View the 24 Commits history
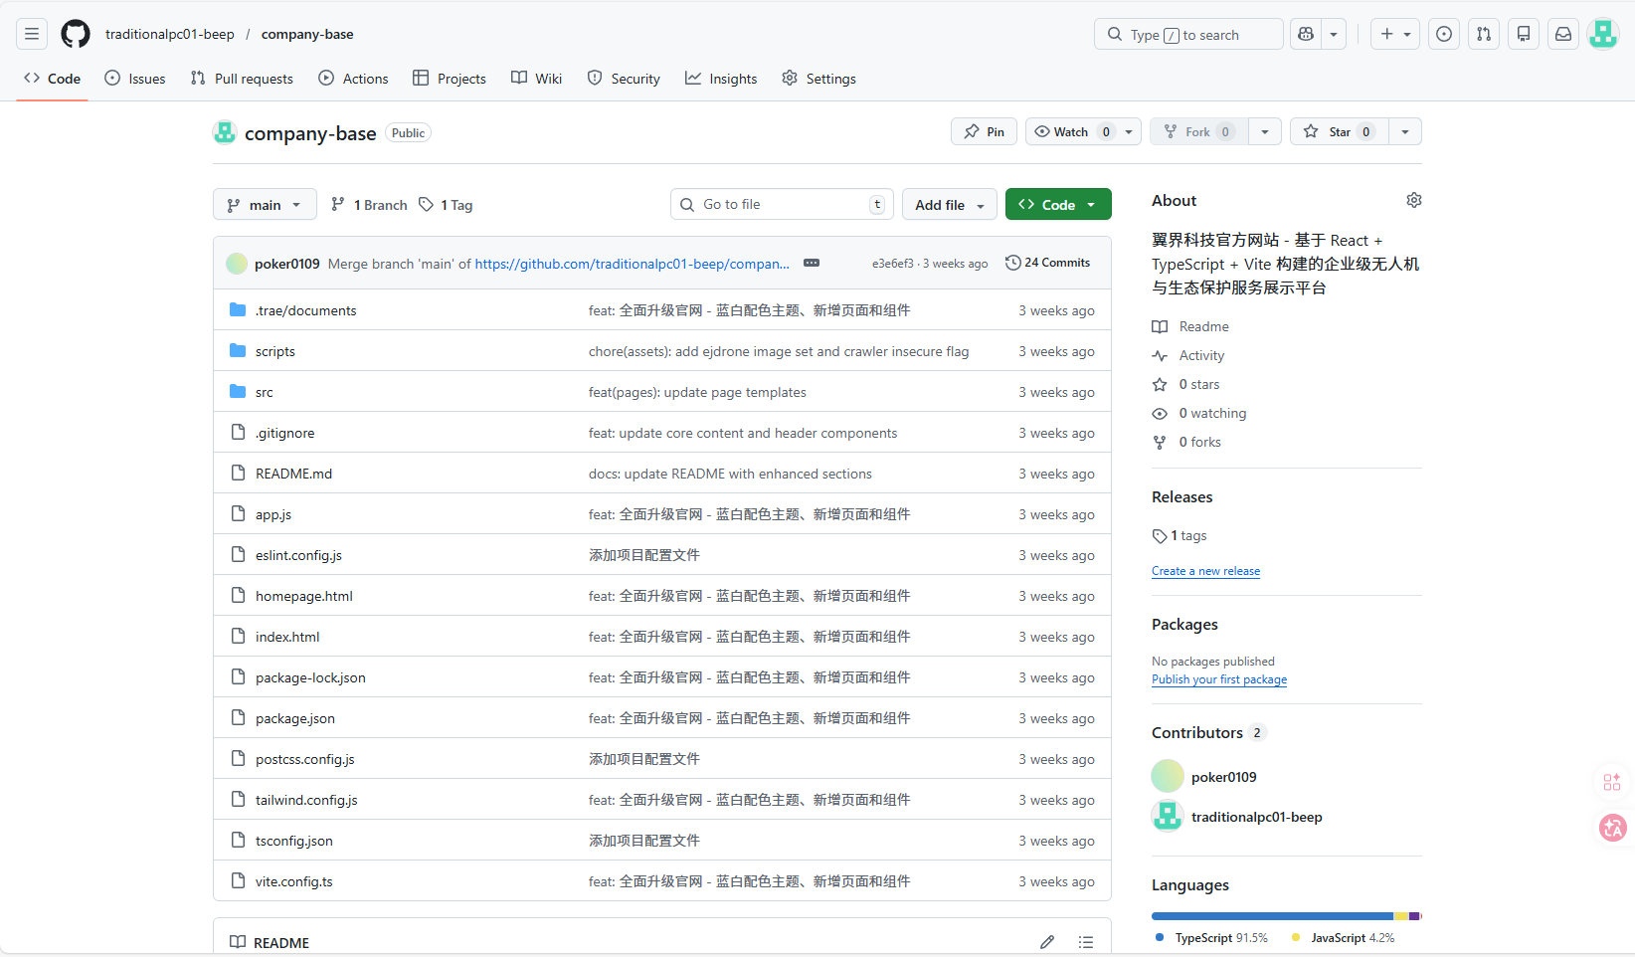The image size is (1635, 957). point(1047,264)
